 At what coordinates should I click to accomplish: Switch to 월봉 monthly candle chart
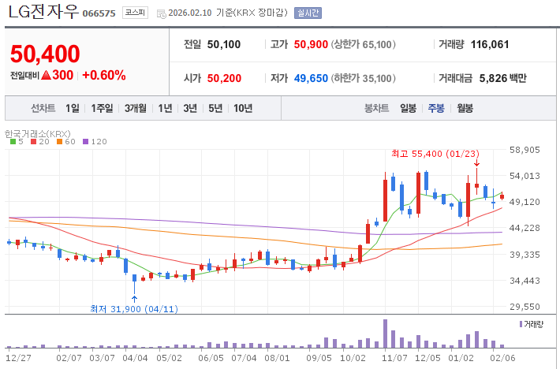(465, 108)
